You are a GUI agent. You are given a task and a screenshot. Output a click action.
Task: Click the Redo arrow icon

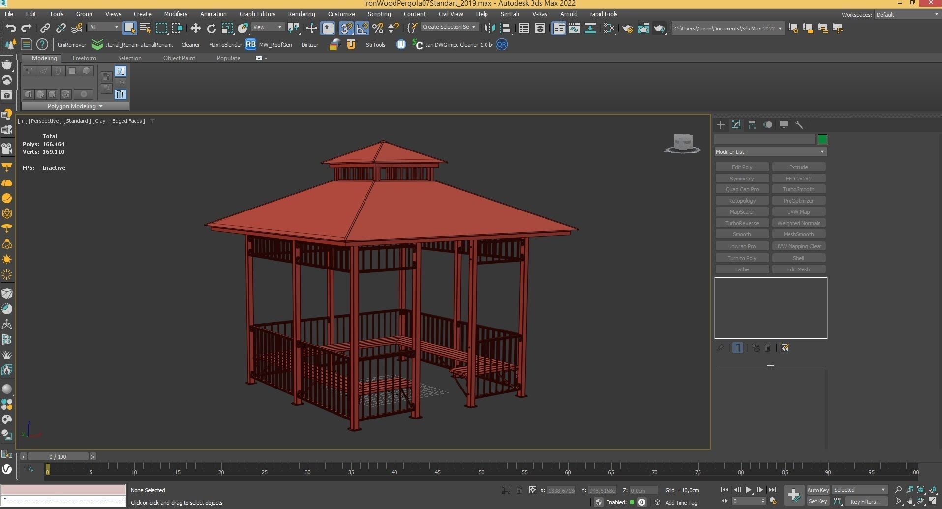(27, 28)
